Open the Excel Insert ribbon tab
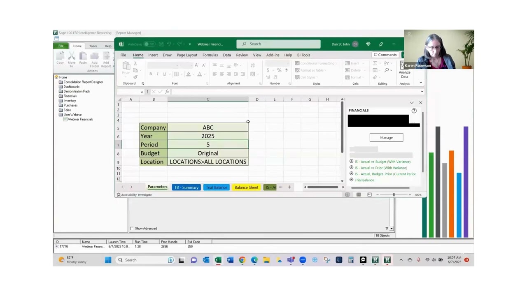 coord(153,55)
